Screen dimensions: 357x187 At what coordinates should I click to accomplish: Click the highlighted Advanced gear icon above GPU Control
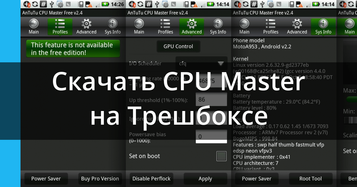tap(192, 23)
